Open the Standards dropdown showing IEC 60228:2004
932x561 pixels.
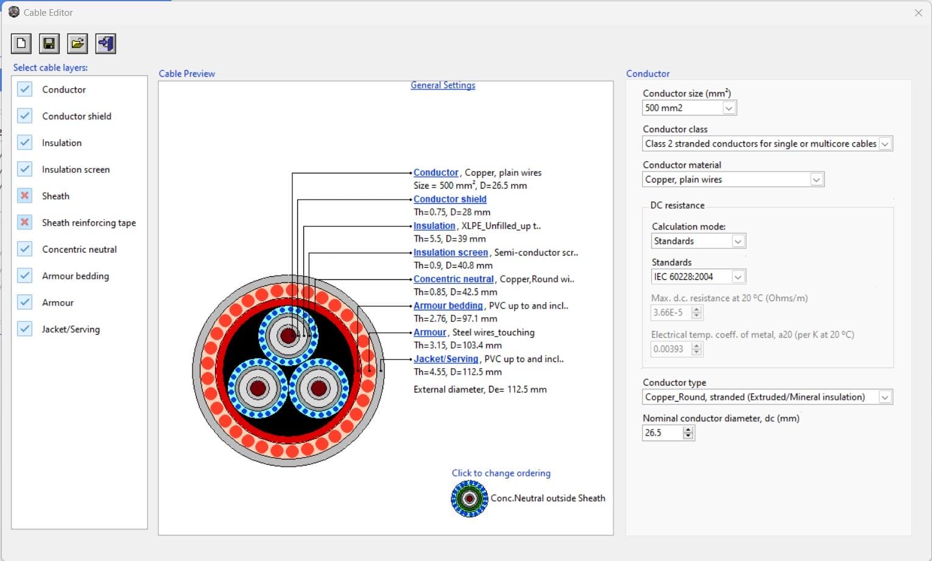click(x=737, y=276)
